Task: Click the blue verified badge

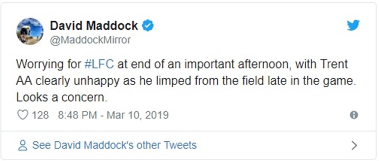Action: pyautogui.click(x=148, y=26)
